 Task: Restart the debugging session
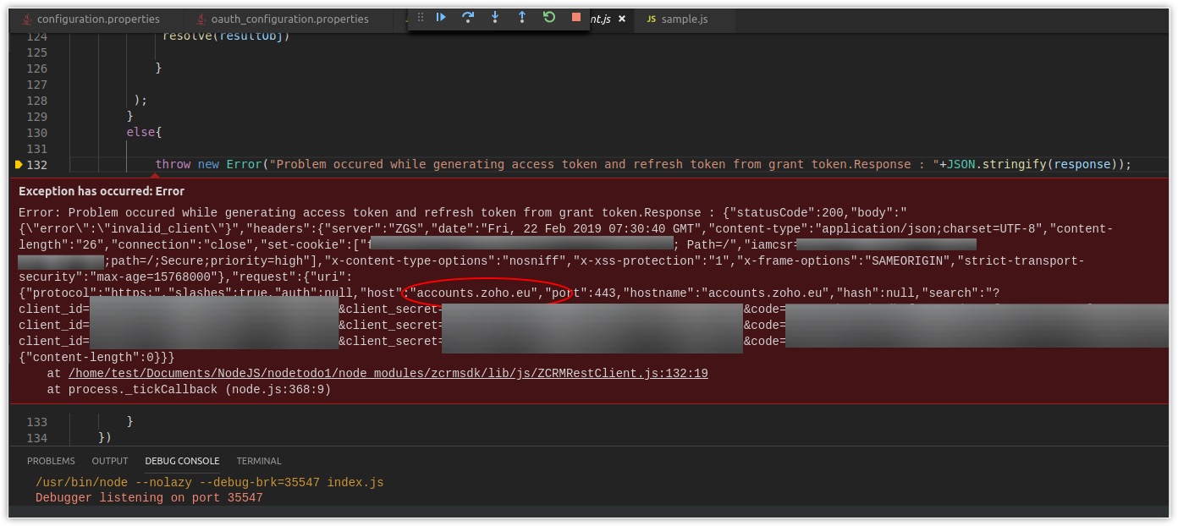tap(549, 17)
